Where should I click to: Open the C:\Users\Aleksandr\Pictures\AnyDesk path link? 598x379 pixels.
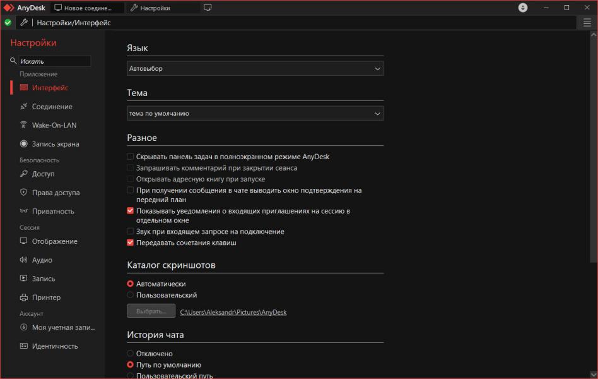pyautogui.click(x=233, y=312)
